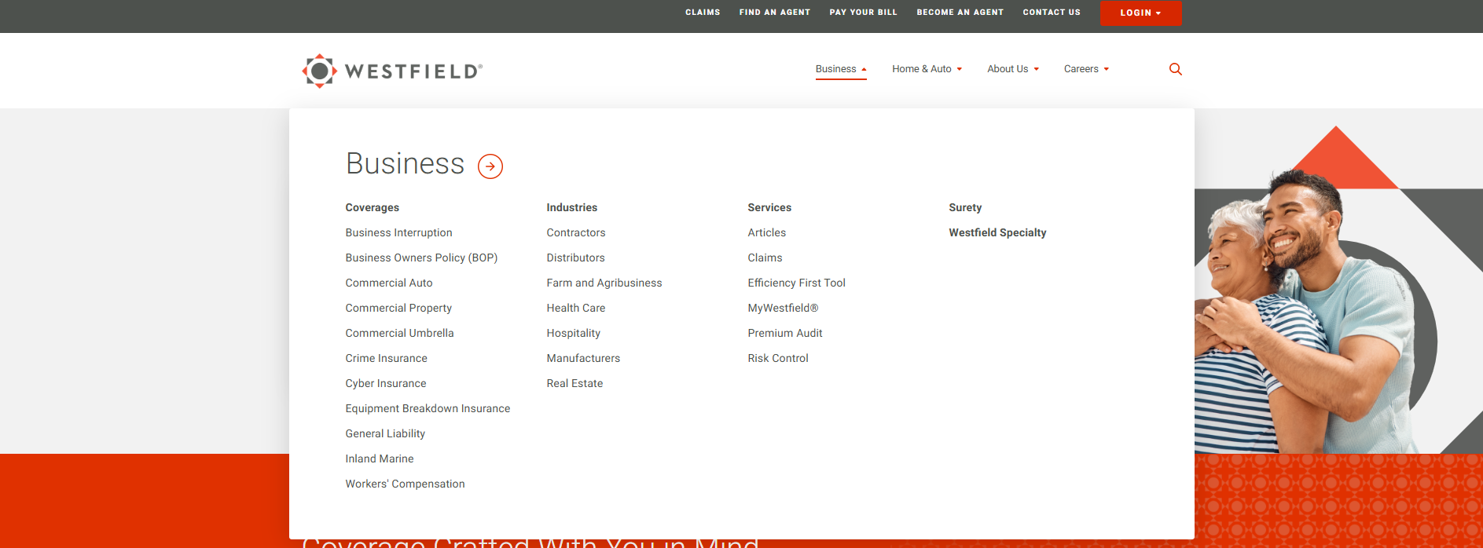Open Pay Your Bill link
This screenshot has width=1483, height=548.
(863, 13)
